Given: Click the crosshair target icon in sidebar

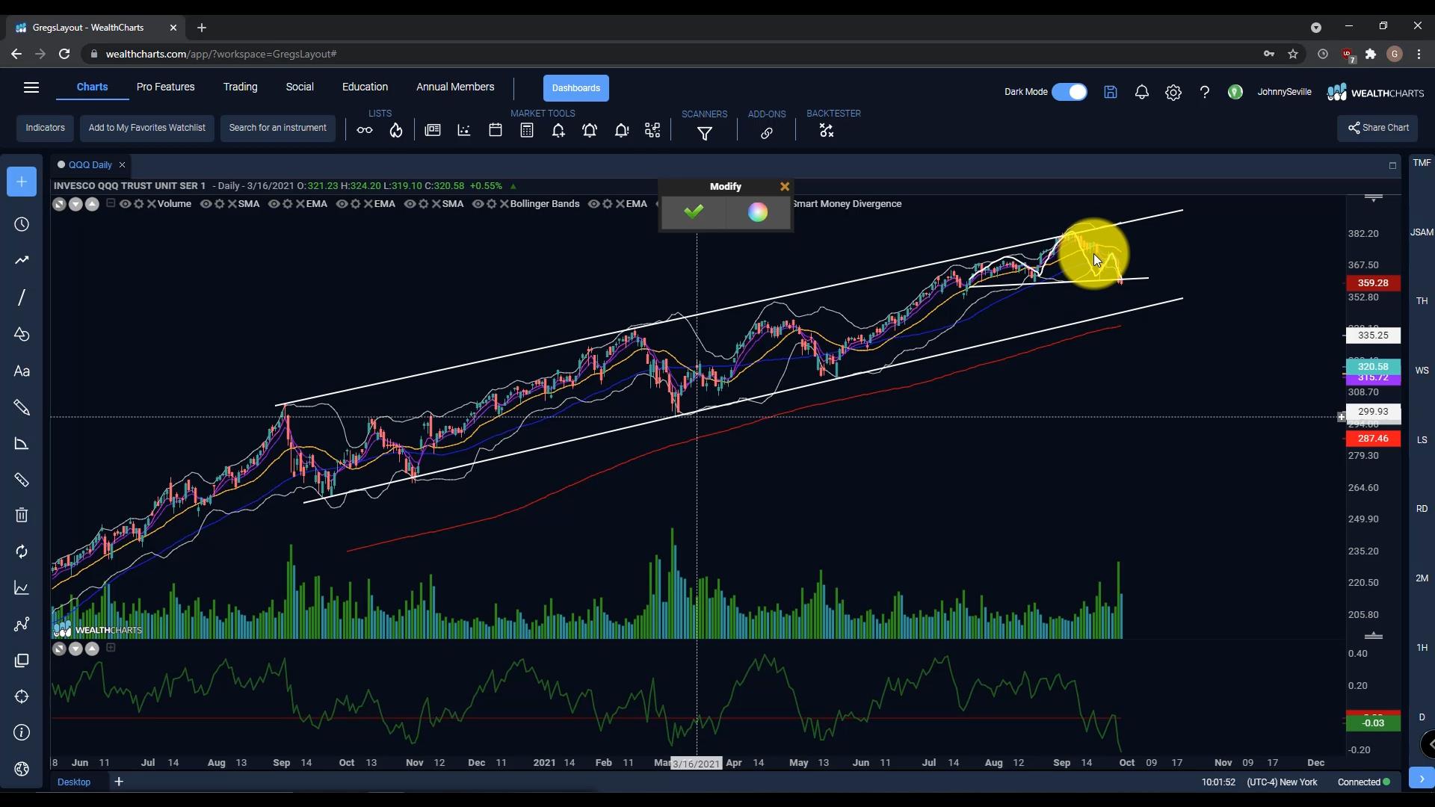Looking at the screenshot, I should coord(22,697).
